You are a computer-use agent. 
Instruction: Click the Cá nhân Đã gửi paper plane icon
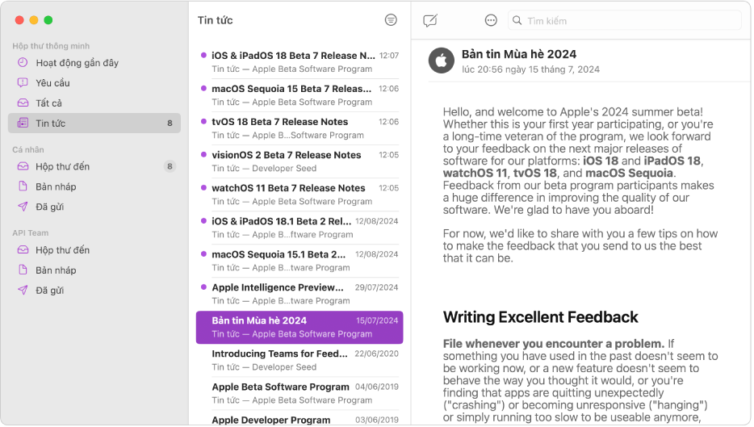(23, 207)
